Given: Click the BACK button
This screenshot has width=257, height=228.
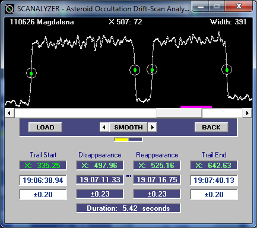Looking at the screenshot, I should pos(211,127).
